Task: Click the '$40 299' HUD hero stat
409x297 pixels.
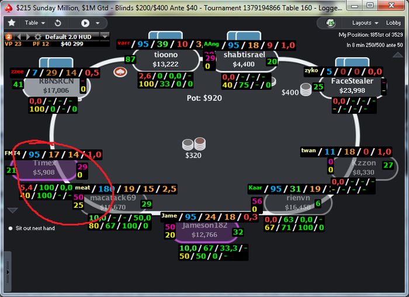Action: point(72,44)
